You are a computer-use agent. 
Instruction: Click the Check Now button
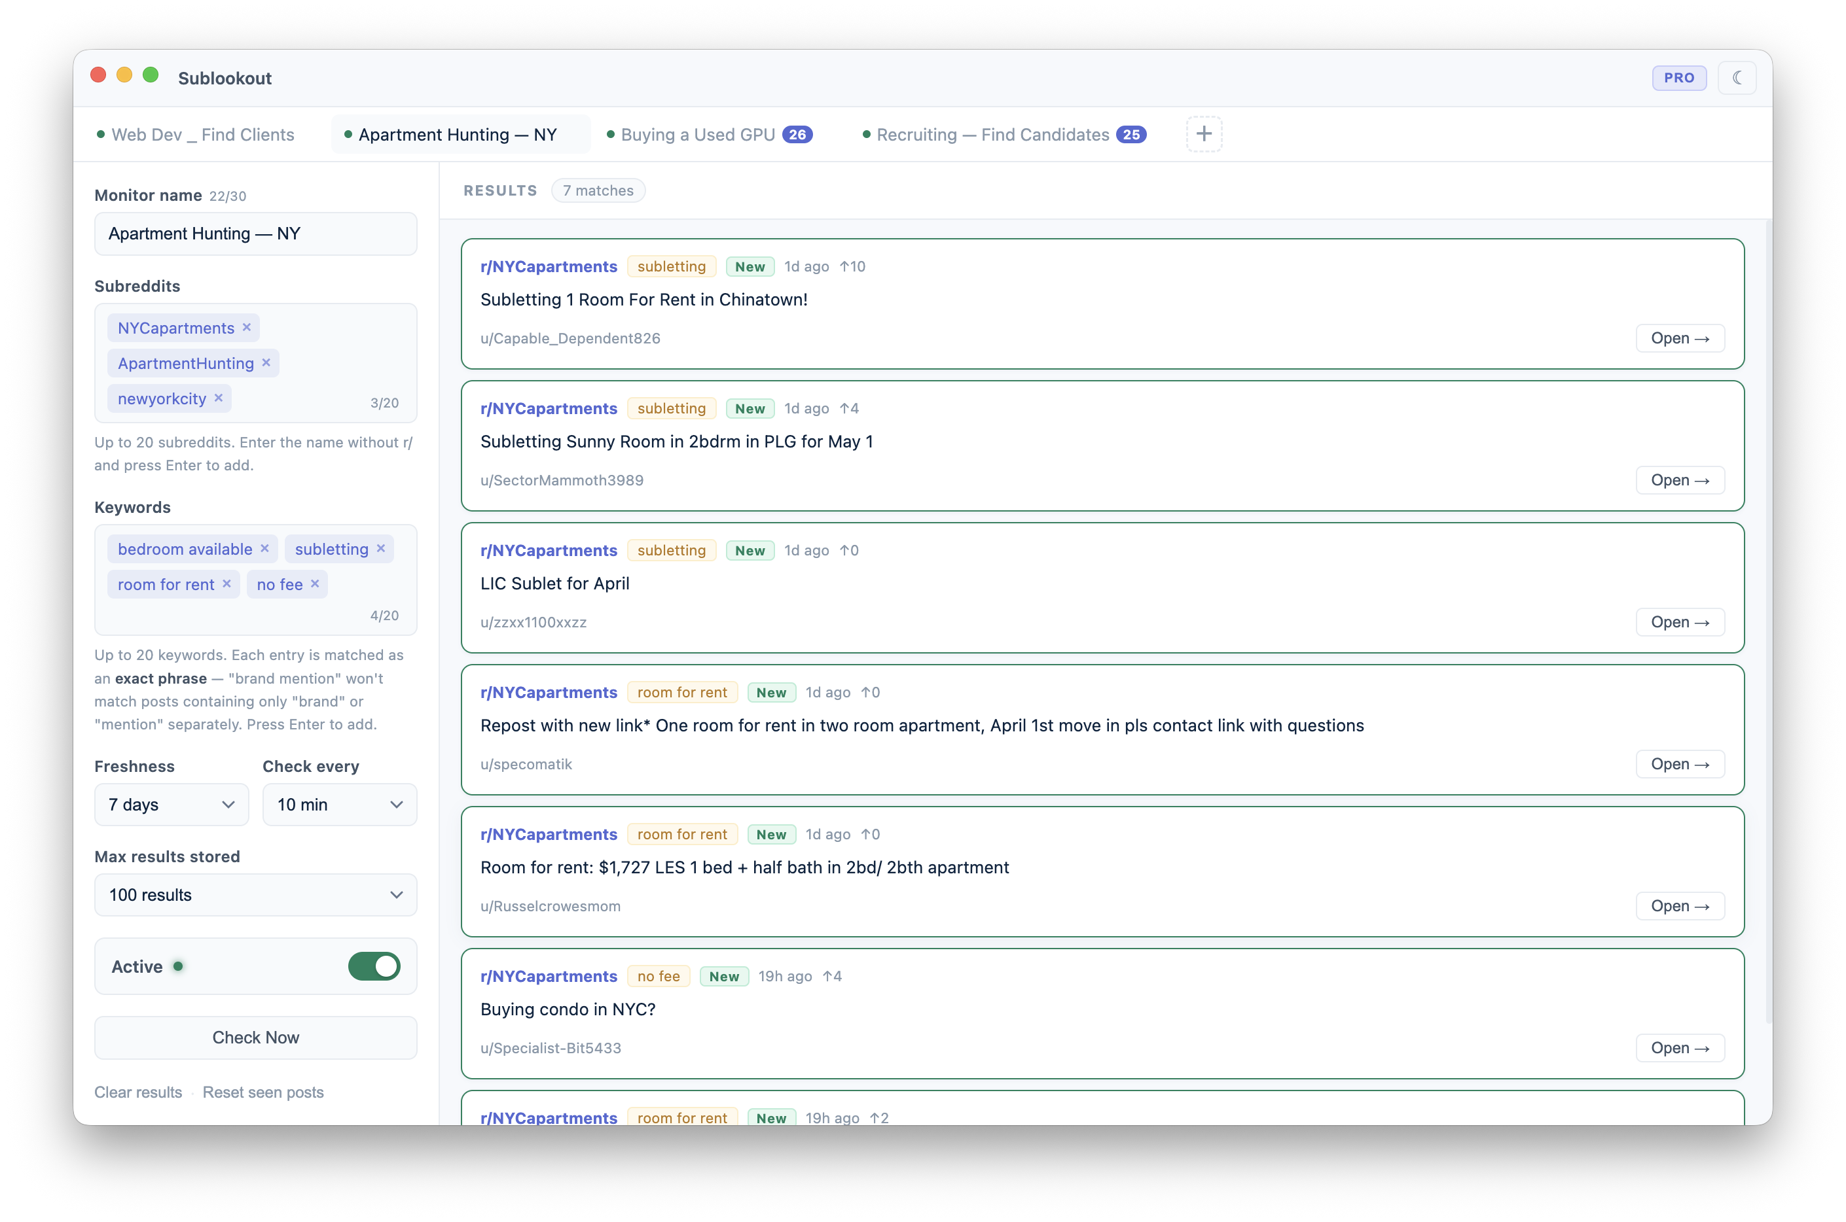(x=255, y=1038)
